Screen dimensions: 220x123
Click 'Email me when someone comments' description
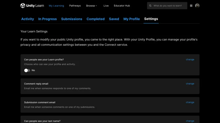(x=59, y=107)
